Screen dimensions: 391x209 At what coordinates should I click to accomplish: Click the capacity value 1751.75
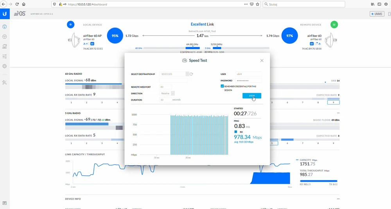point(307,164)
